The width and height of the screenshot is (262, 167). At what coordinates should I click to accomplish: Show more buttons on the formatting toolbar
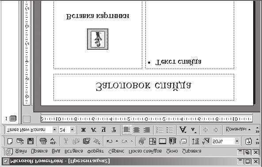coord(257,130)
